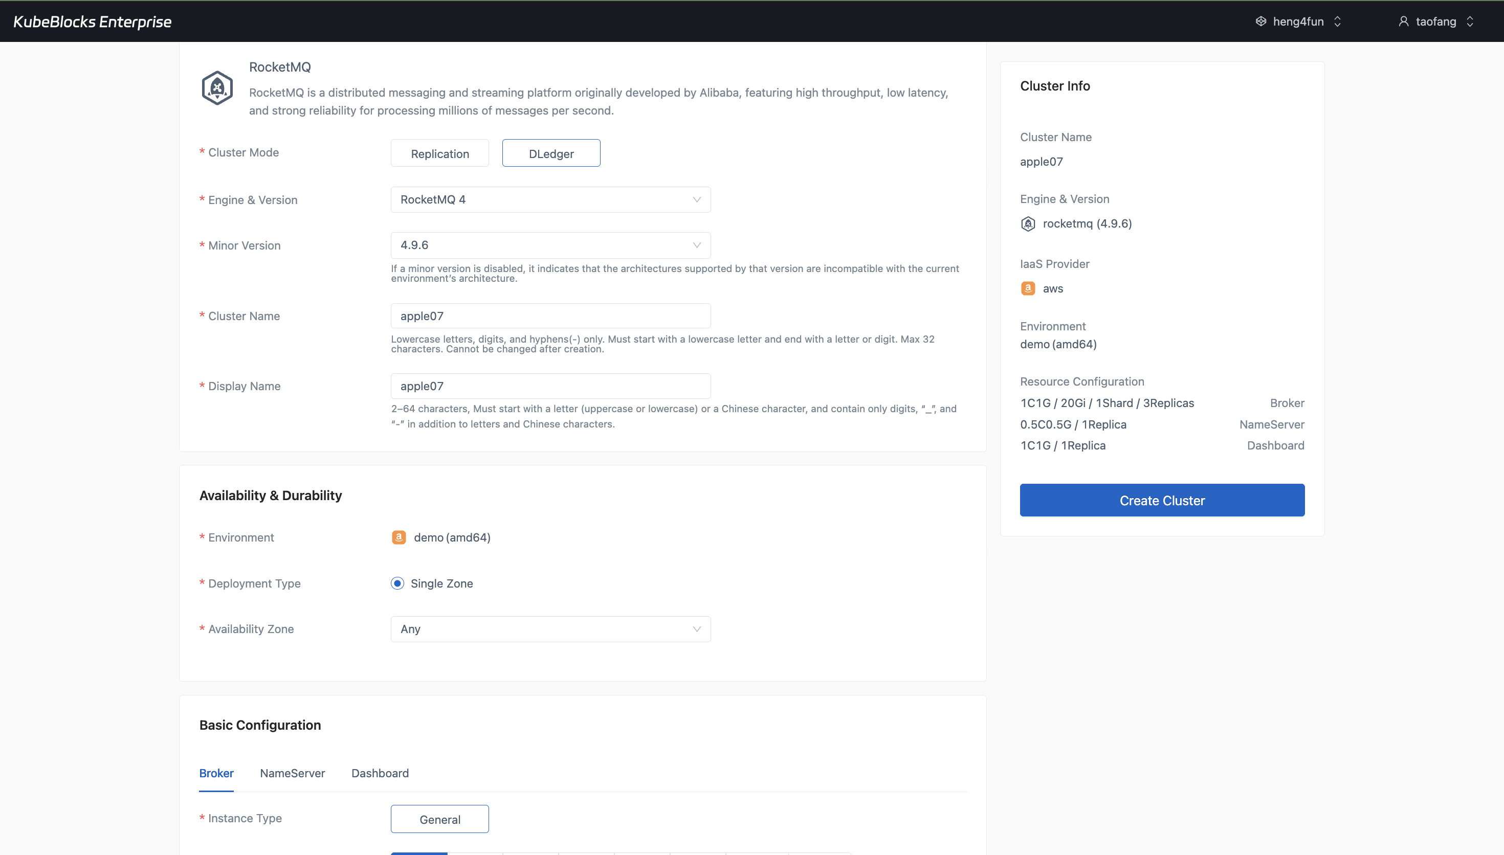Click the 'Instance Type' field label
Screen dimensions: 1504x855
pos(245,818)
